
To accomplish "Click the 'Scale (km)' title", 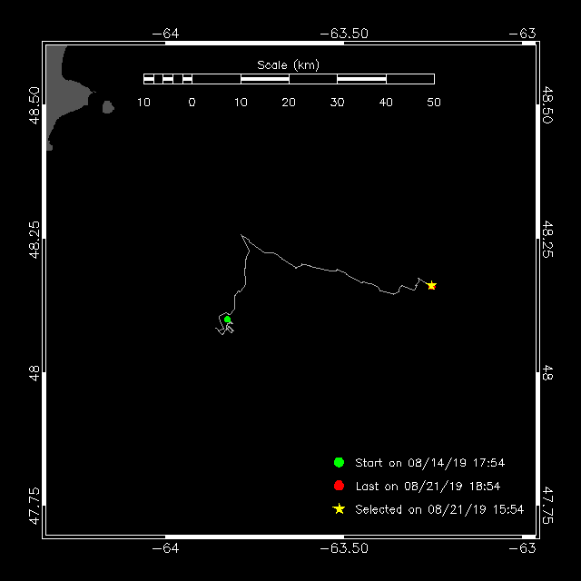I will (288, 64).
